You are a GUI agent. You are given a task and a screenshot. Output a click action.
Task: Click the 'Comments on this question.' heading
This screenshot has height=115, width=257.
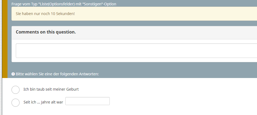coord(46,32)
